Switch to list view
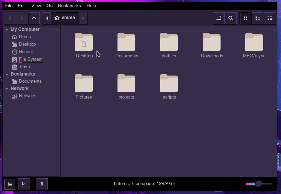This screenshot has width=281, height=194. pyautogui.click(x=258, y=18)
